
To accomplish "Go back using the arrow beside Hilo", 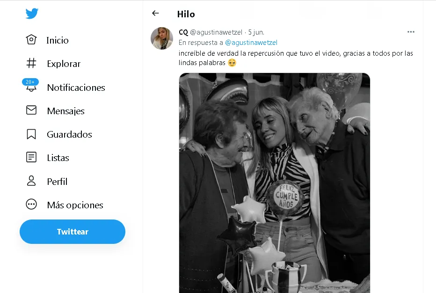I will (x=156, y=14).
